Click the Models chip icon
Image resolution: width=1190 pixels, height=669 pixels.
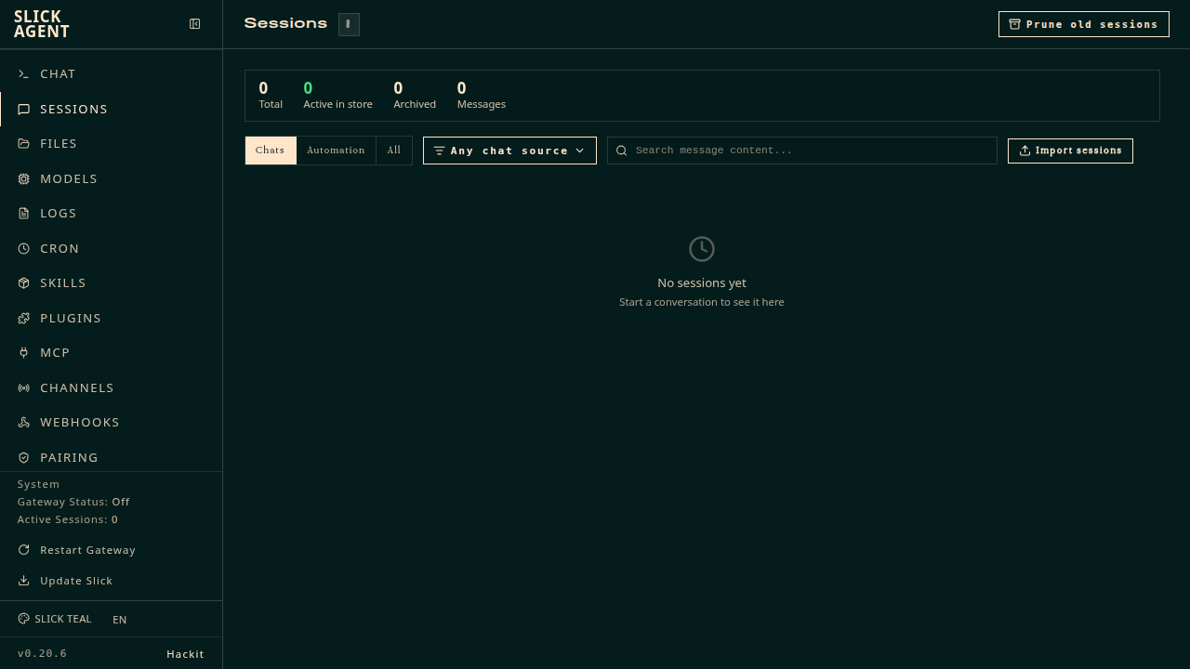click(x=24, y=179)
